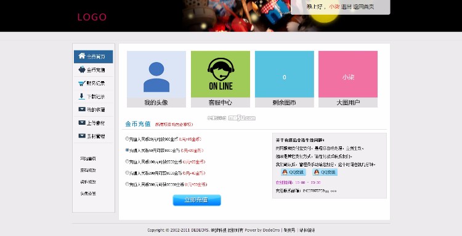Click the 我的头像 avatar silhouette tile
This screenshot has height=236, width=462.
(x=156, y=79)
